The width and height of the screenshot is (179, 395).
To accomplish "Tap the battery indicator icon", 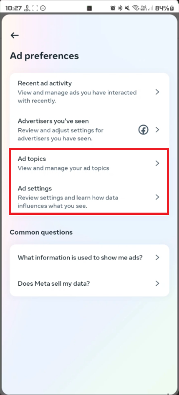I will (x=172, y=8).
